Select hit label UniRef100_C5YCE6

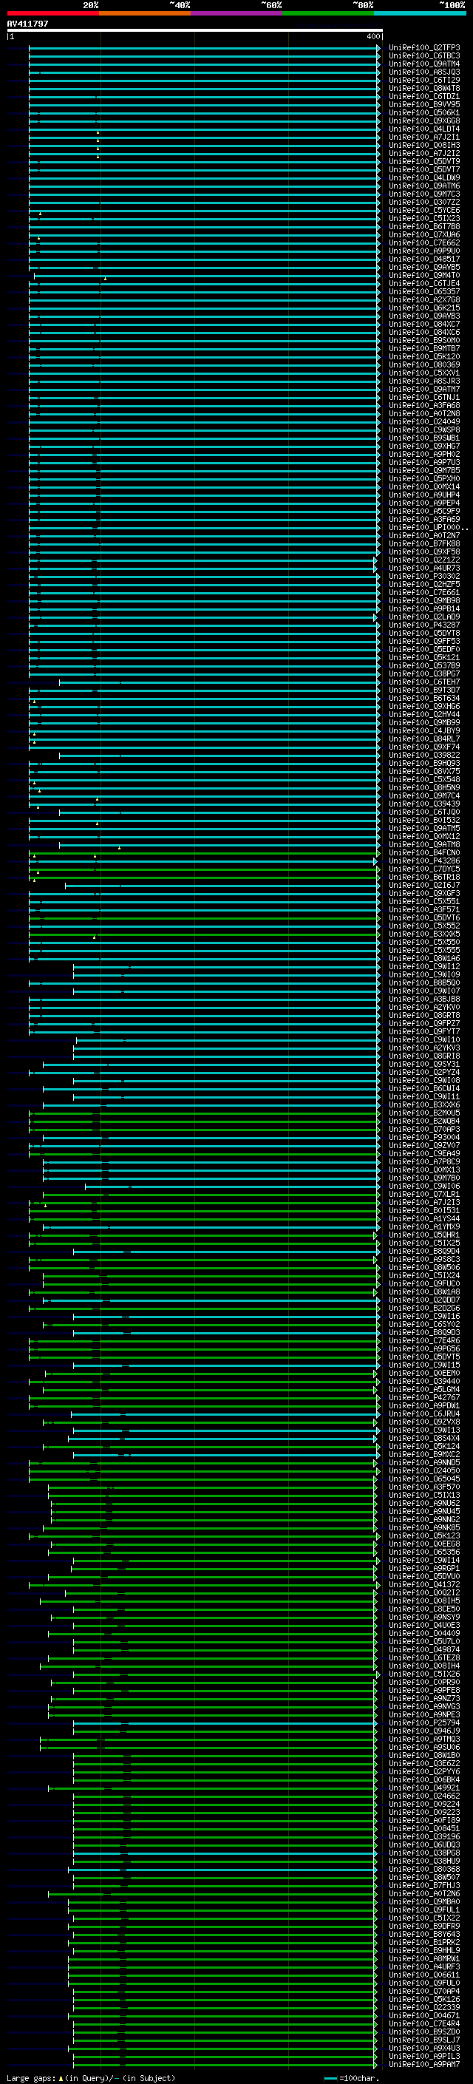424,211
